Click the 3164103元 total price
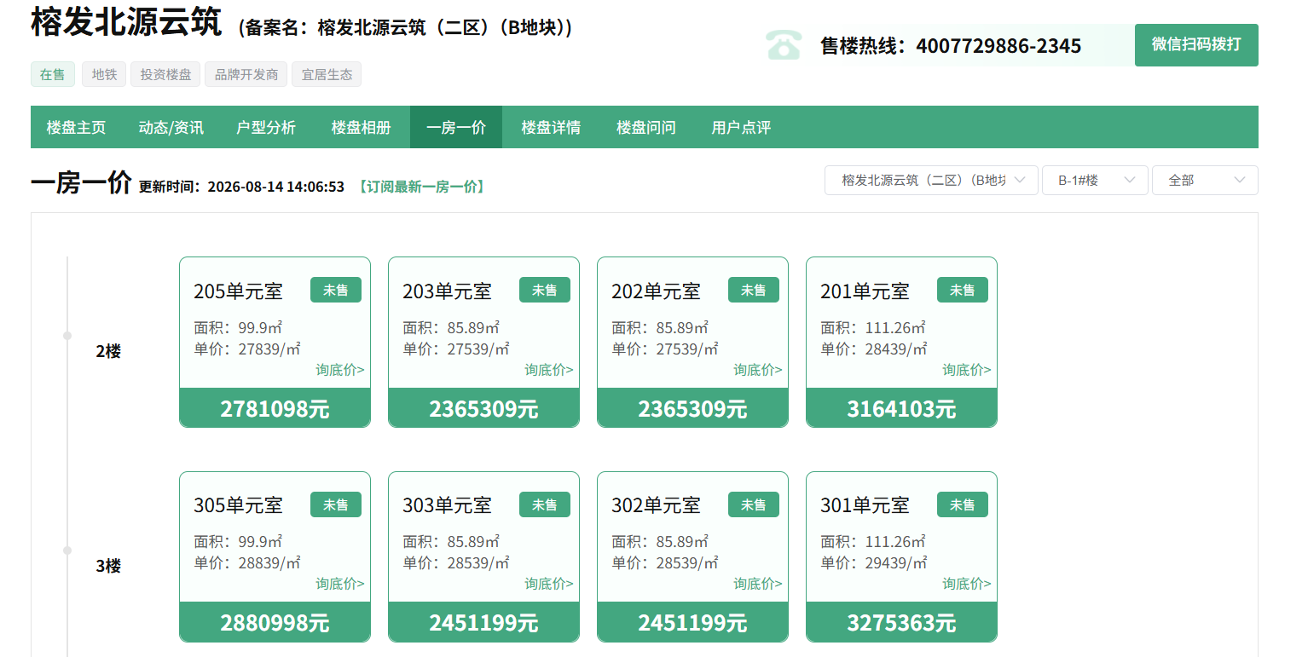Image resolution: width=1308 pixels, height=657 pixels. (901, 408)
